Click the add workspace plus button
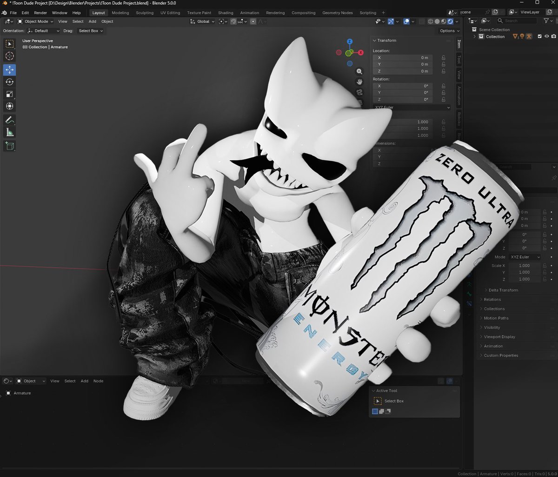The width and height of the screenshot is (558, 477). [x=383, y=13]
